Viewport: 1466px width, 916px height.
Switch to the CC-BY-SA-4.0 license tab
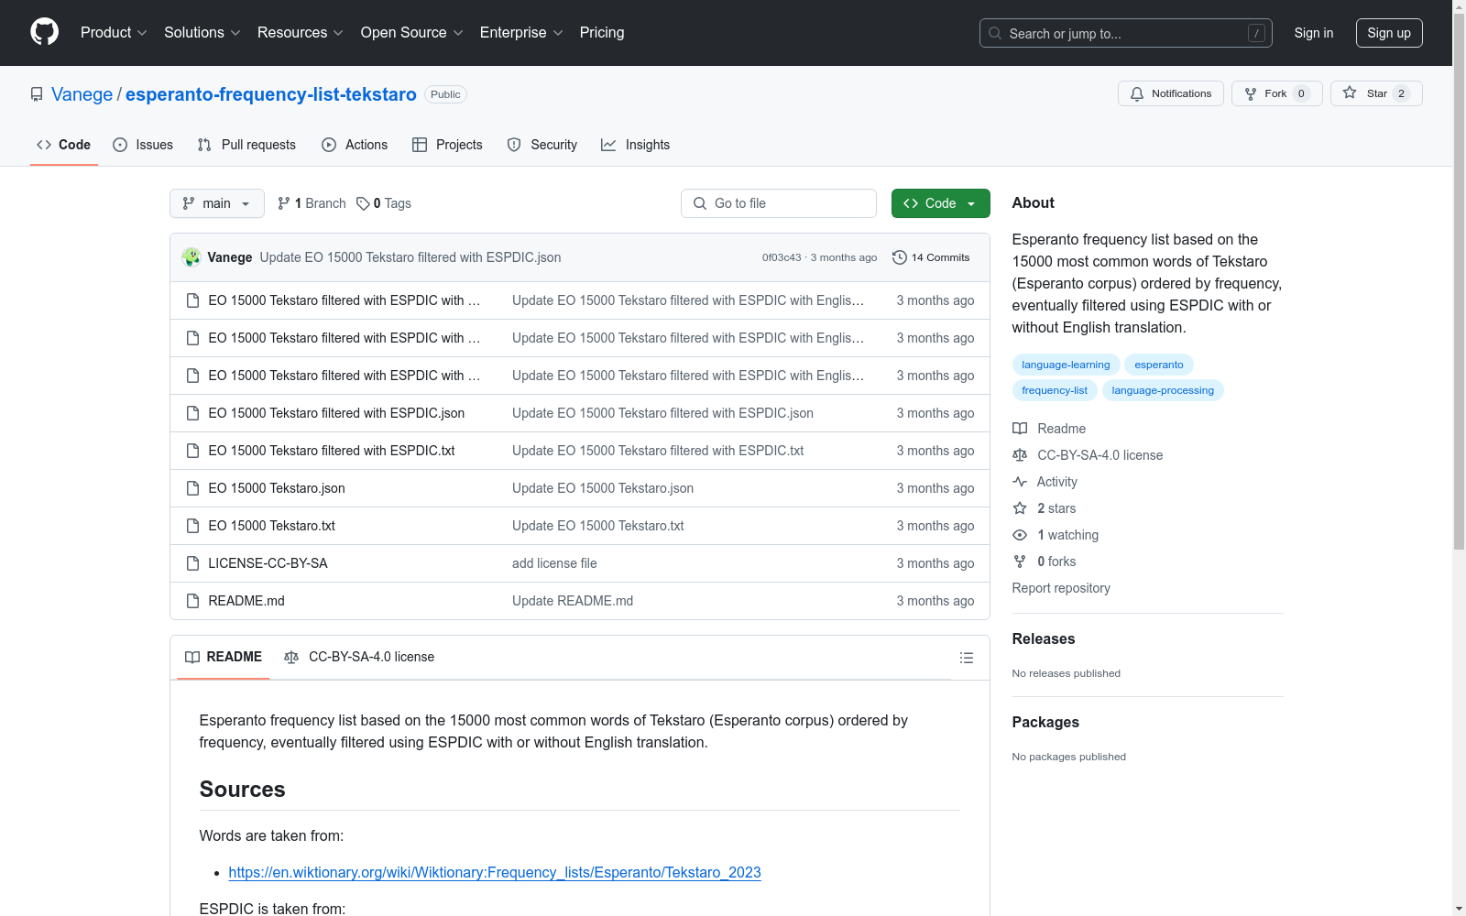pyautogui.click(x=359, y=657)
